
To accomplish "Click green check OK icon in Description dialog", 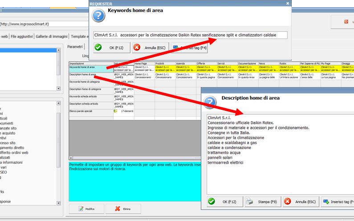I will click(212, 201).
